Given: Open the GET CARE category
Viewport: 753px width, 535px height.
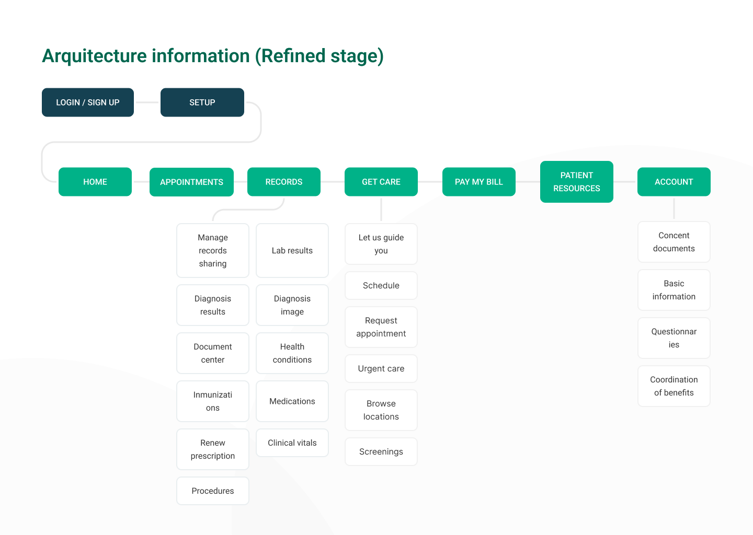Looking at the screenshot, I should (381, 182).
